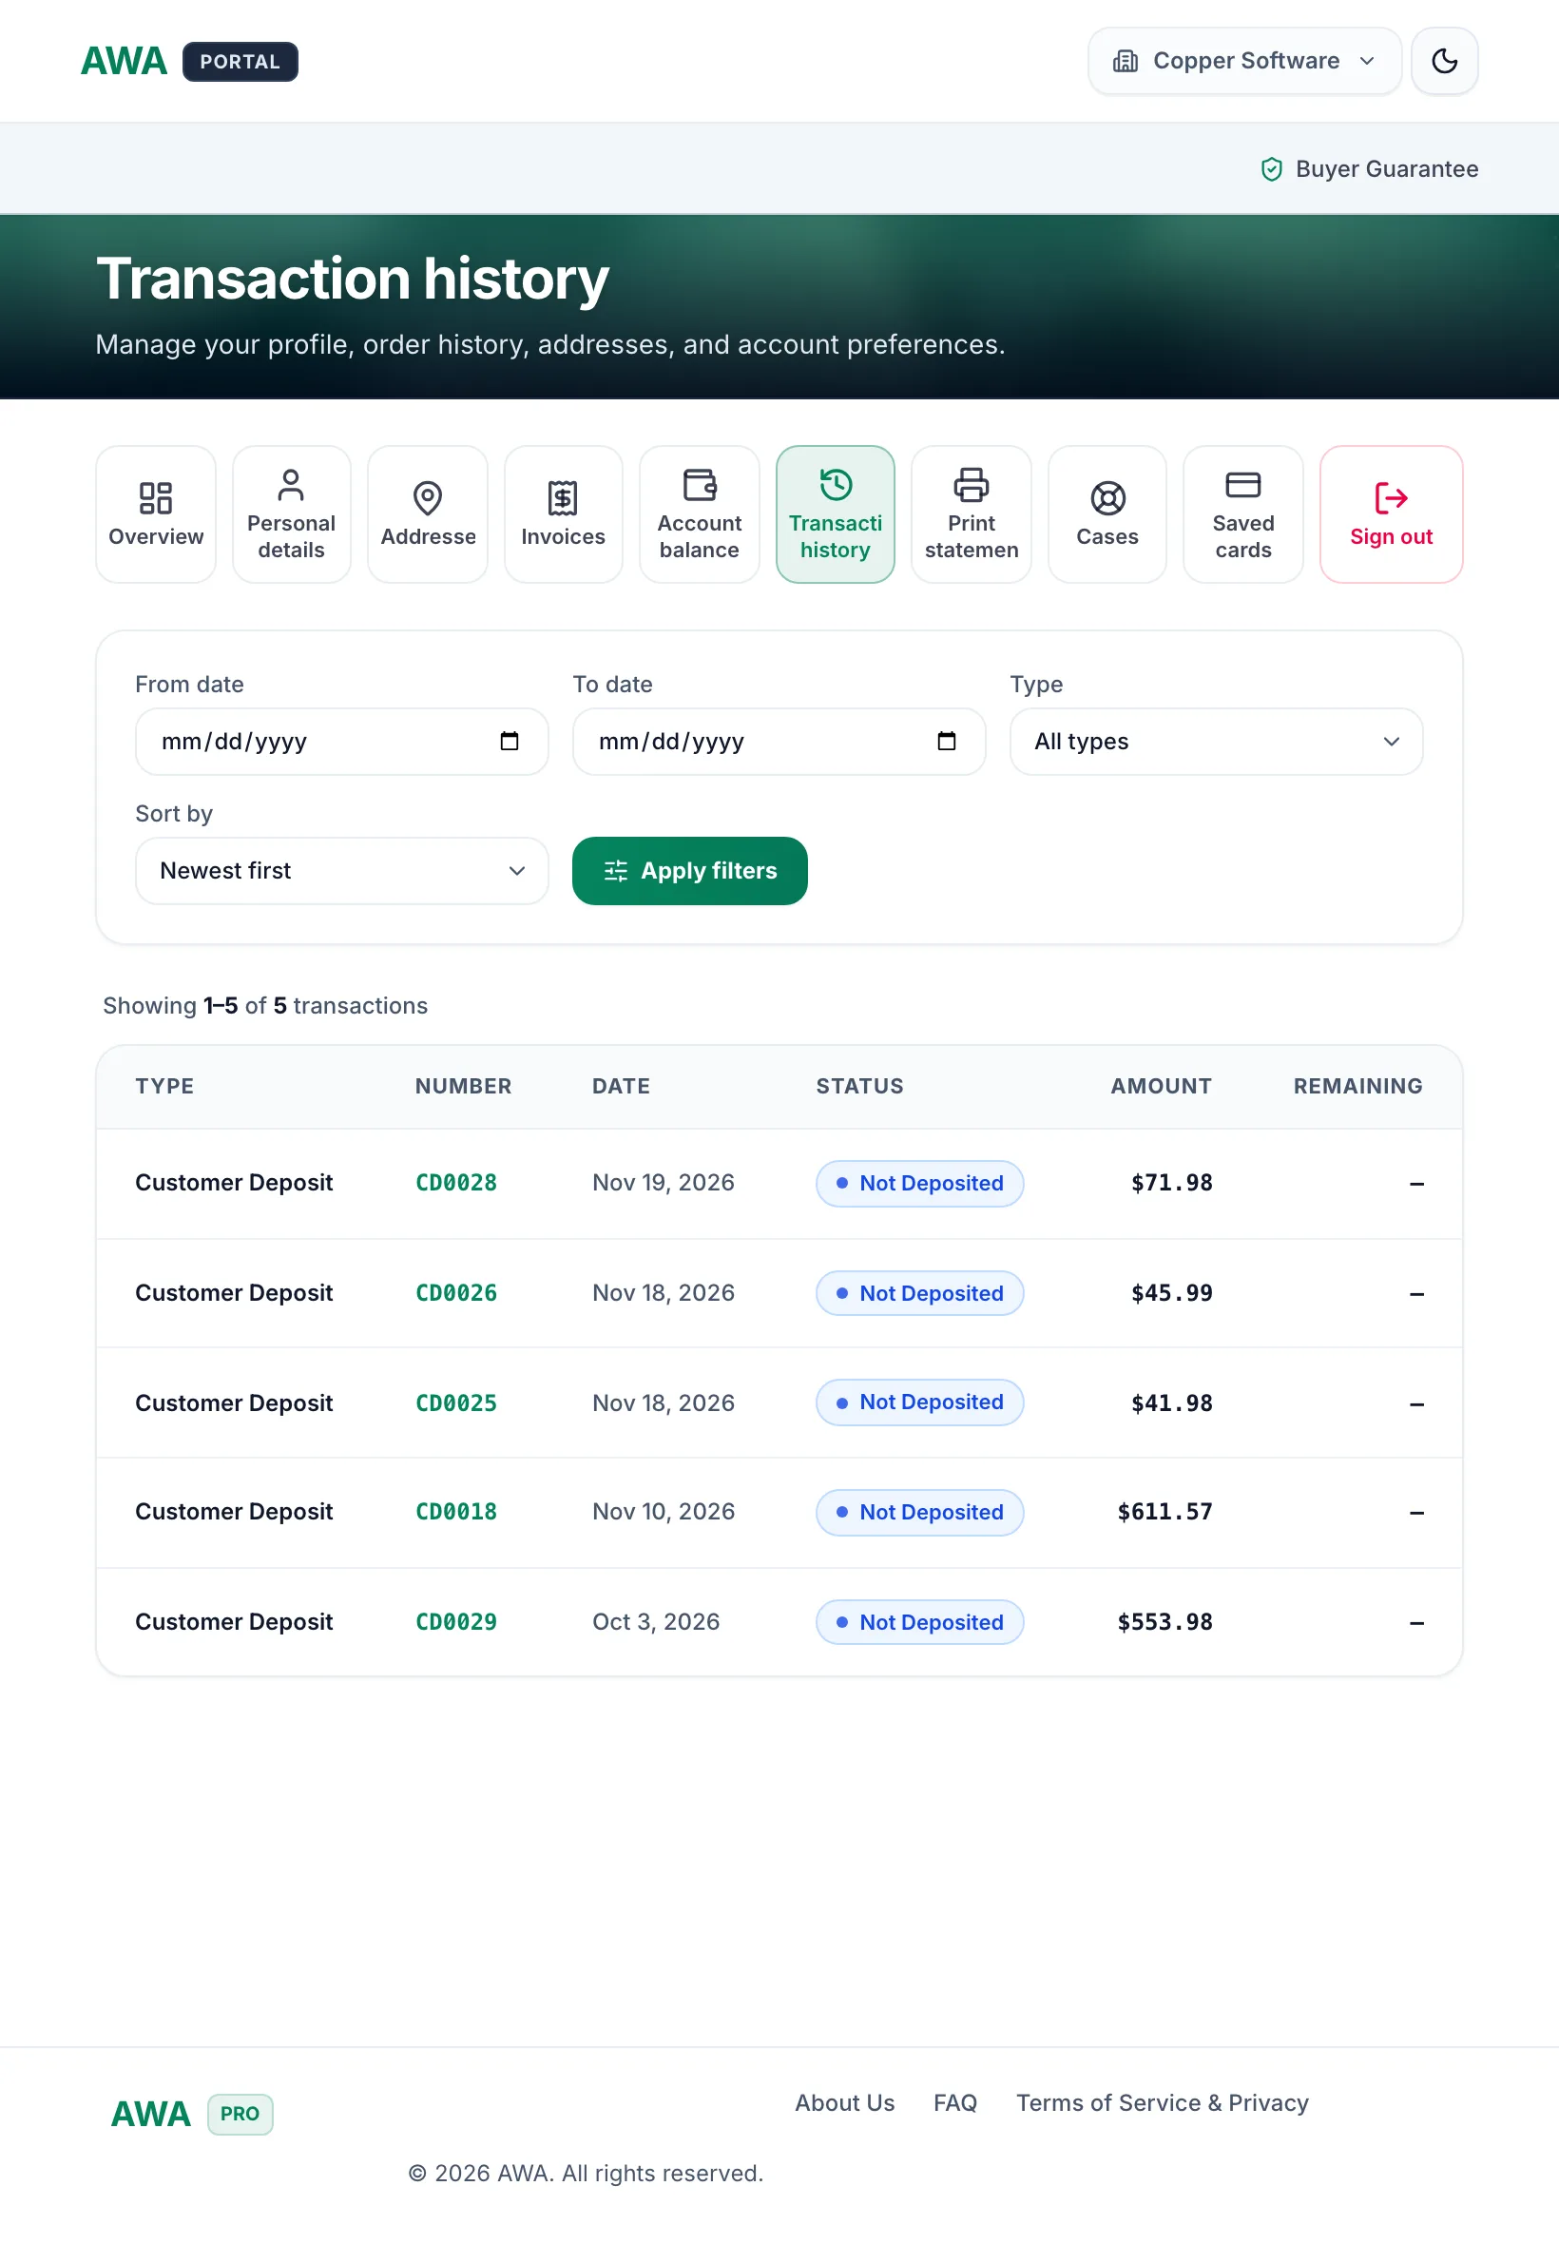Click the Account balance wallet icon
Screen dimensions: 1559x2244
point(700,485)
